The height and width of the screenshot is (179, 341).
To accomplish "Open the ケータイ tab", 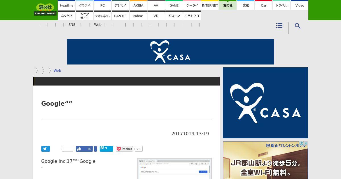I will pyautogui.click(x=192, y=5).
